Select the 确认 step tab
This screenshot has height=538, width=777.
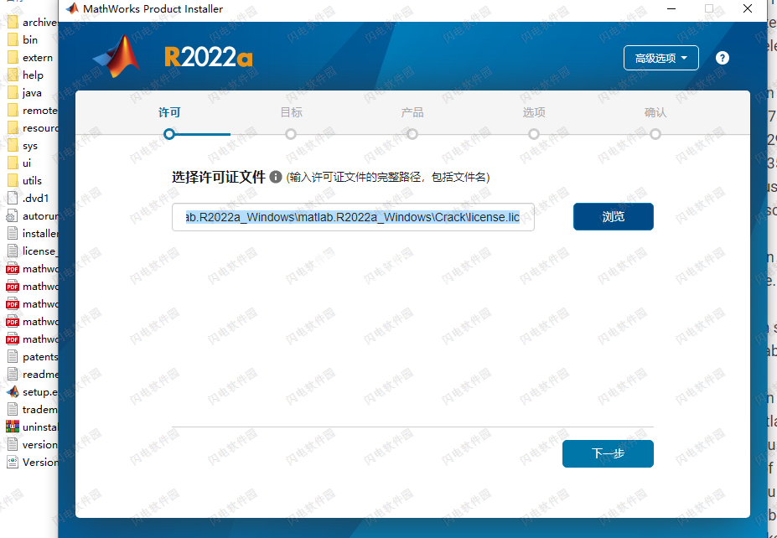[x=655, y=112]
